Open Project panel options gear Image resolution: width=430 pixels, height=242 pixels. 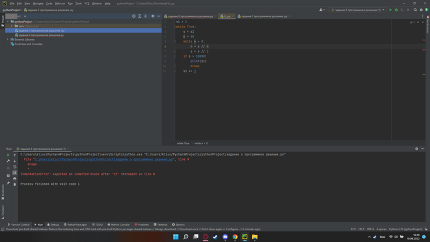pos(153,16)
